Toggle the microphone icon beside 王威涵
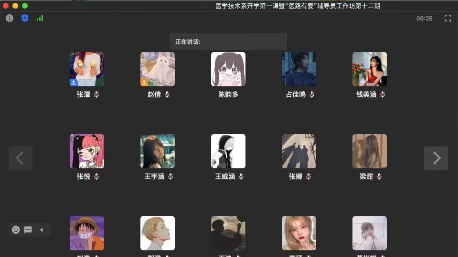Screen dimensions: 458x257 pyautogui.click(x=241, y=176)
